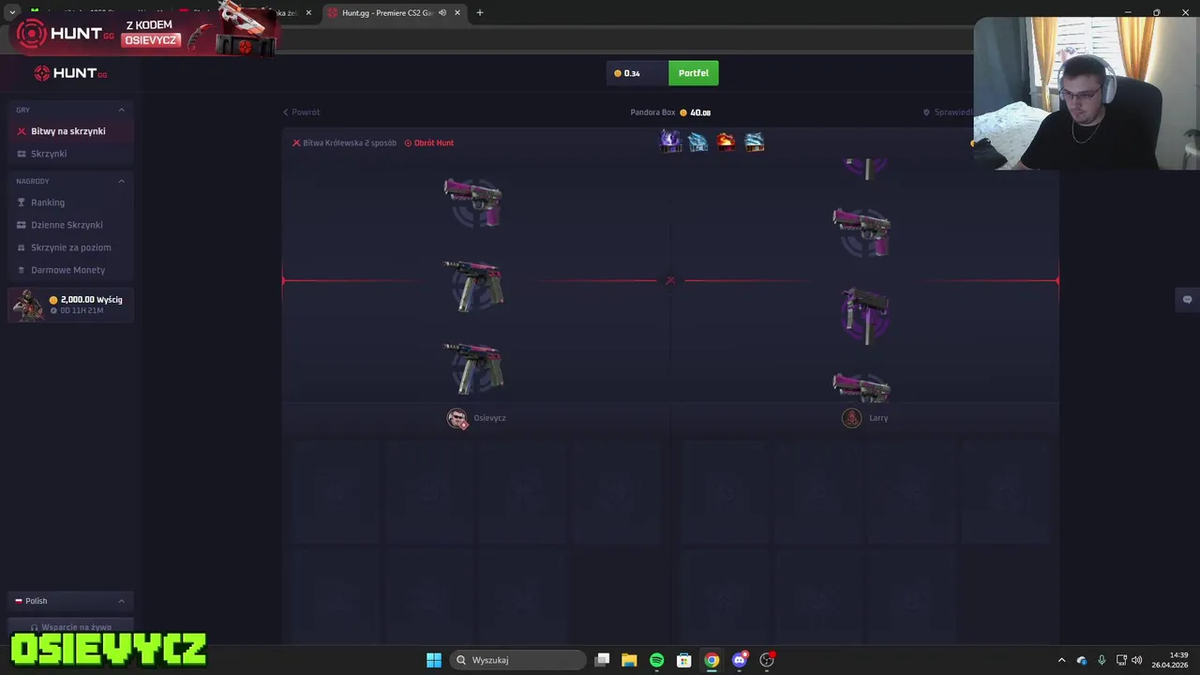Screen dimensions: 1200x675
Task: Click the 40.08 battle cost value
Action: 700,112
